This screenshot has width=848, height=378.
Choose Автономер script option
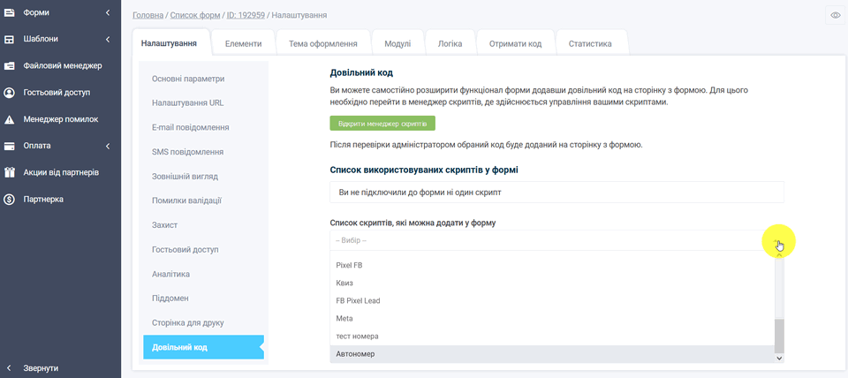pyautogui.click(x=552, y=353)
